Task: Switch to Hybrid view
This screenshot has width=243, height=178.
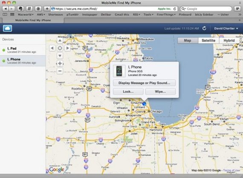Action: tap(229, 40)
